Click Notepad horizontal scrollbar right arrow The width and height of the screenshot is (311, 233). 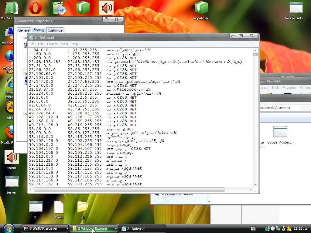250,190
